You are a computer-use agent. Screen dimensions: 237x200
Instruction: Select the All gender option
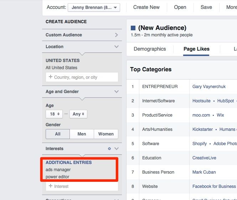[x=58, y=134]
